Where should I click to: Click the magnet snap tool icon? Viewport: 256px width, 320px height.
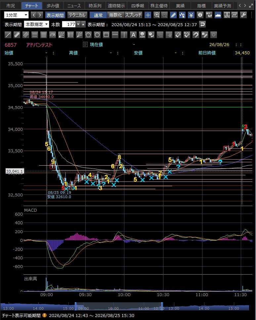click(196, 35)
